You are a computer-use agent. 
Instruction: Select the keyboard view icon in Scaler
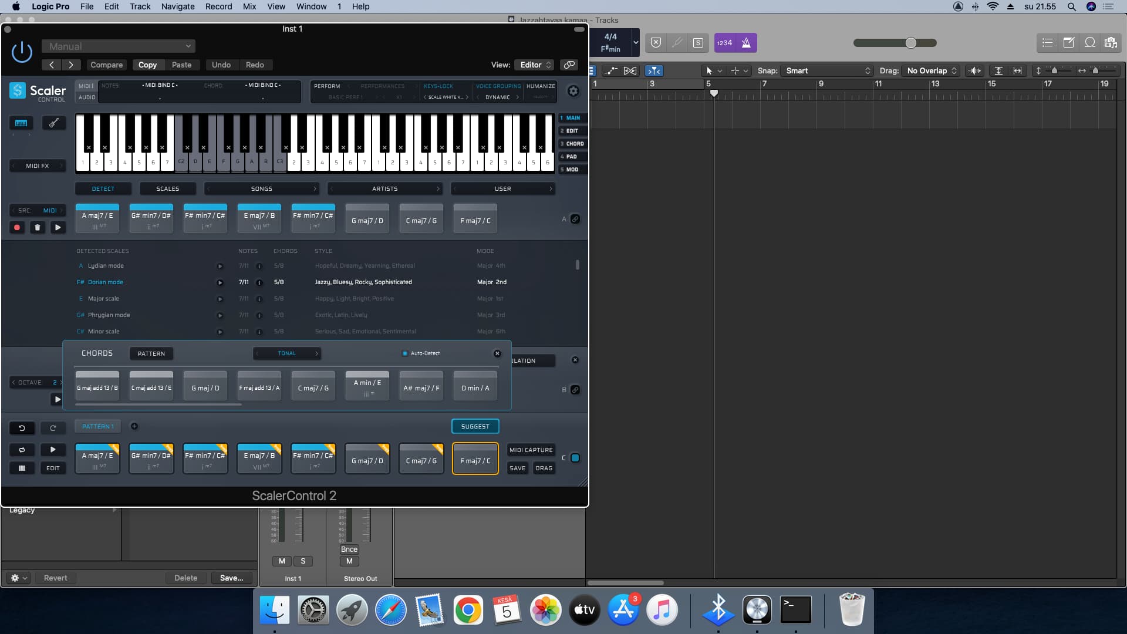click(21, 123)
